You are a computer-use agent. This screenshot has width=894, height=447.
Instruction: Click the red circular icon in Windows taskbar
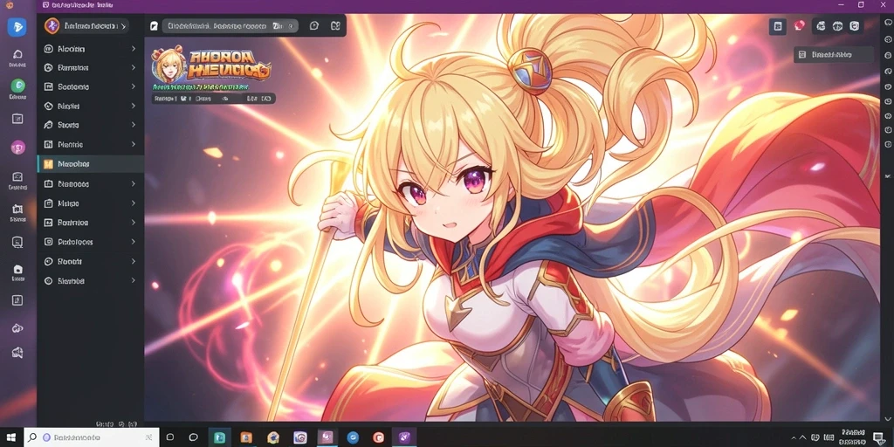coord(379,437)
